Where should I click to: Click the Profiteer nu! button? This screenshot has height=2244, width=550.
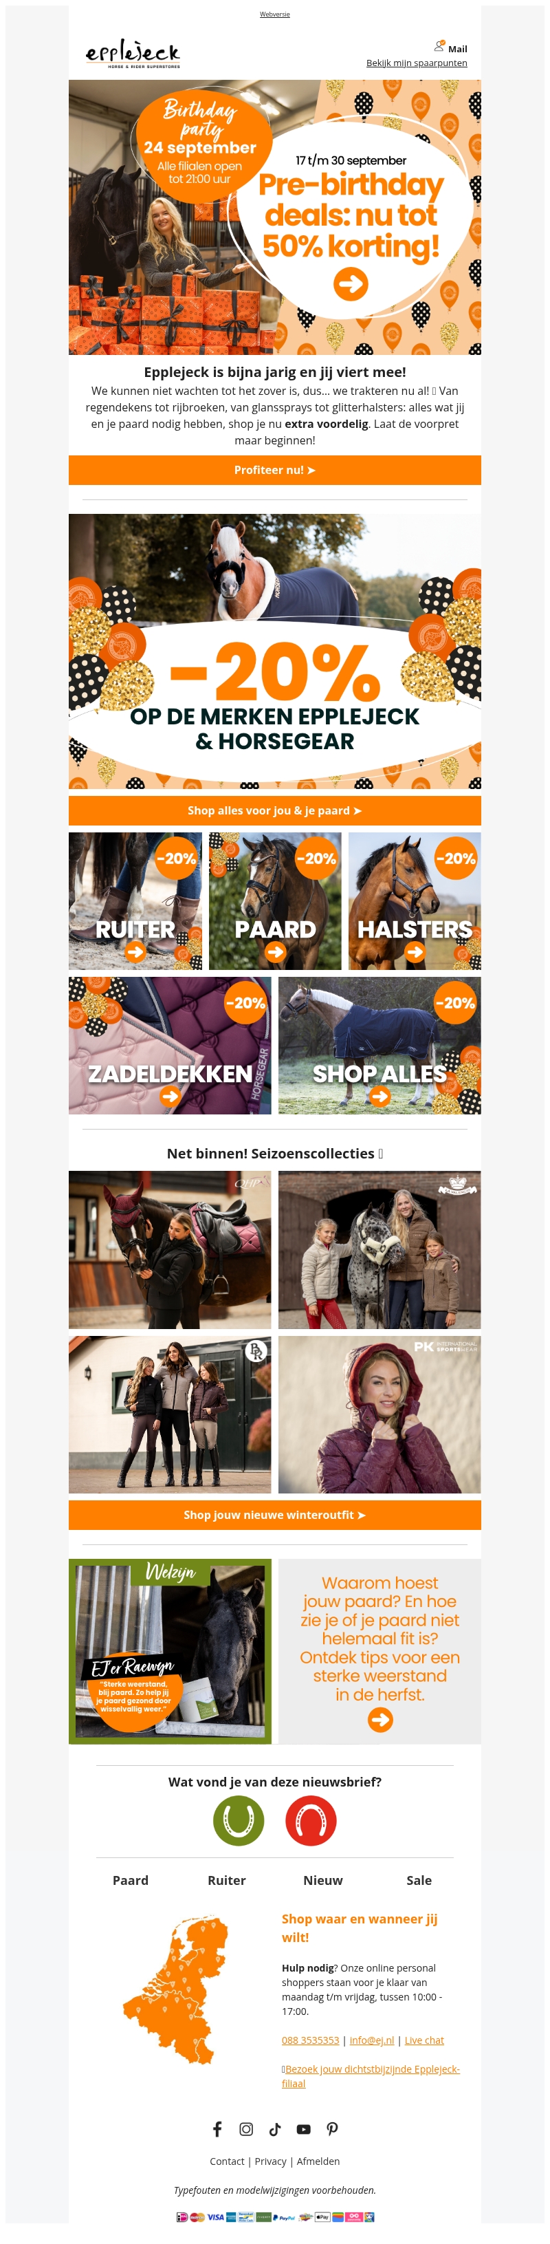pyautogui.click(x=275, y=470)
